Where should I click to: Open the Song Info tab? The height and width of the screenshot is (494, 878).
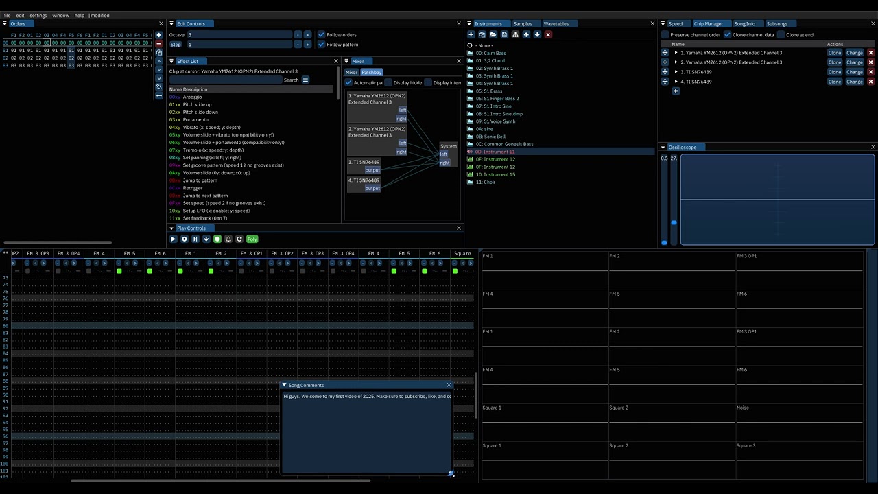pyautogui.click(x=744, y=23)
